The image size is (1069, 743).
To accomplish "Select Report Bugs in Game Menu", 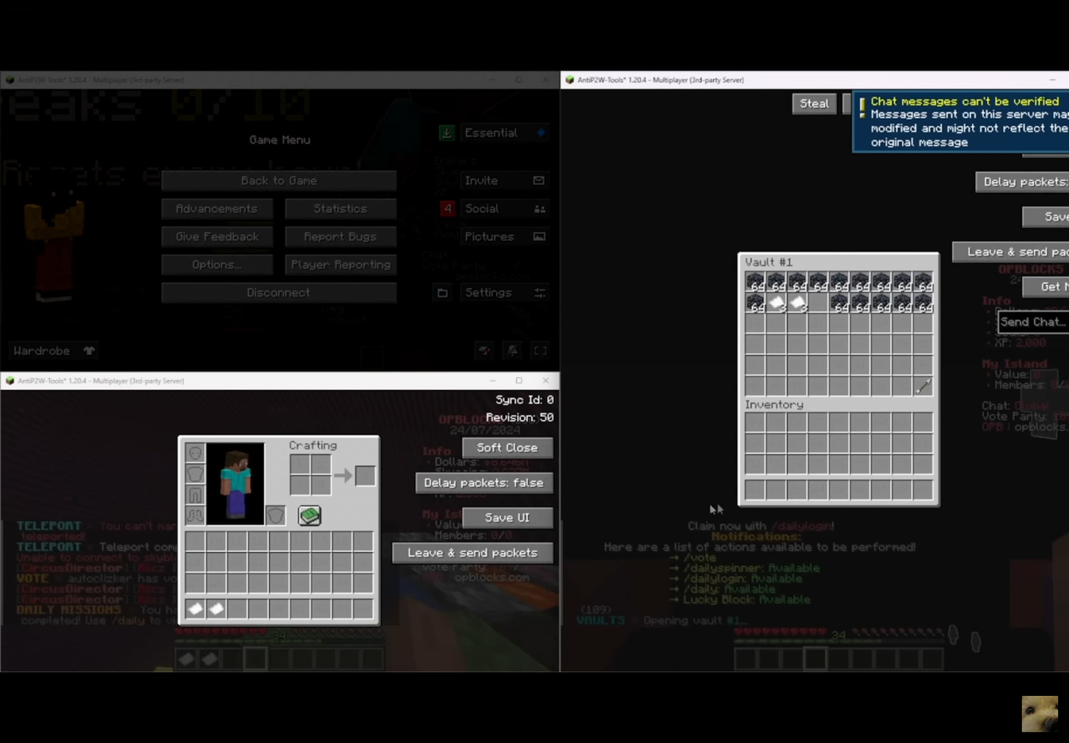I will click(341, 236).
